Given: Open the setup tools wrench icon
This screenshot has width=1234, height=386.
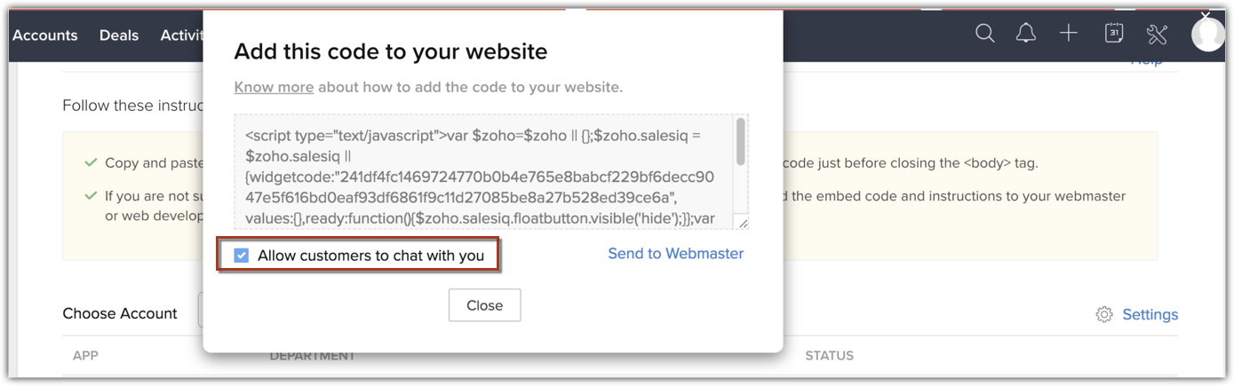Looking at the screenshot, I should [x=1157, y=34].
